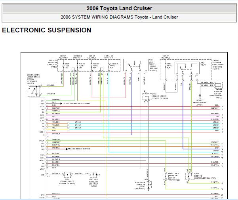Click the ground EE location text at front fender

click(x=200, y=102)
